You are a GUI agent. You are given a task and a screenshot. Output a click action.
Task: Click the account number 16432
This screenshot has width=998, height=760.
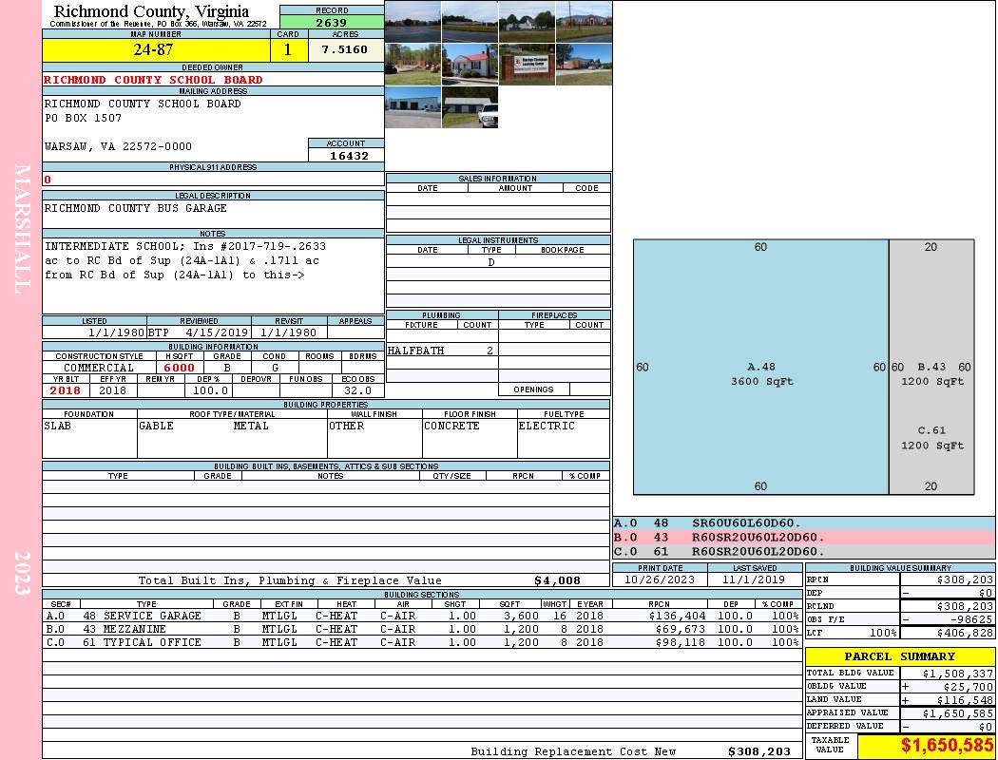coord(346,156)
